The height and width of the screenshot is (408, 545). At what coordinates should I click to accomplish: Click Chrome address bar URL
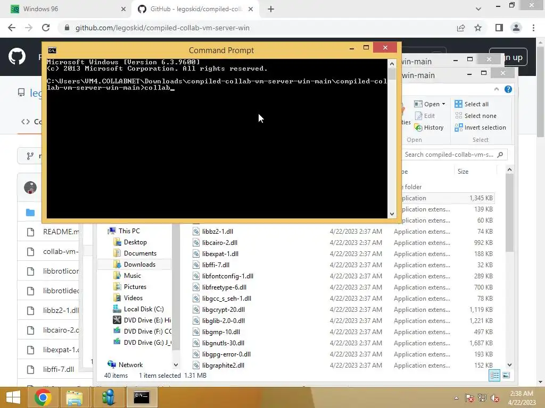coord(162,28)
